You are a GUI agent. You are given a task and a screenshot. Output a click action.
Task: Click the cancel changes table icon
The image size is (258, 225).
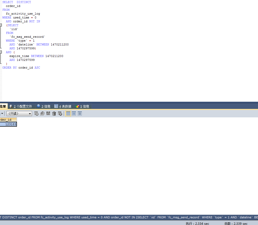60,114
